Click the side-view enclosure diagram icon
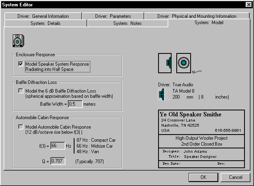254x186 pixels. [x=165, y=63]
